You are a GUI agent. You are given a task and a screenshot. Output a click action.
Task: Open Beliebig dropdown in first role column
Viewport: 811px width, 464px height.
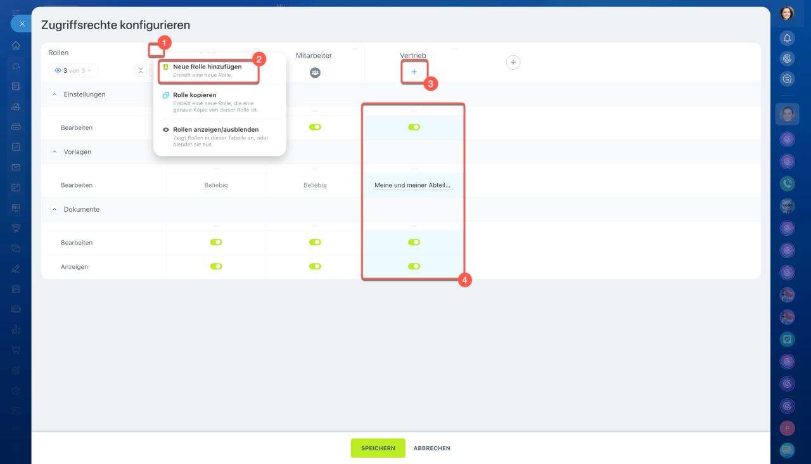click(216, 185)
